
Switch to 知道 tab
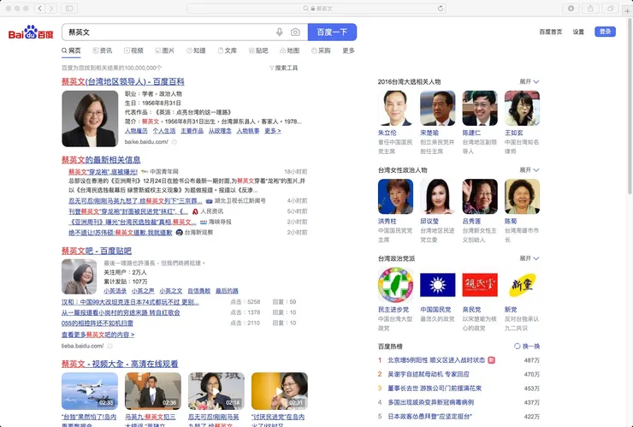[196, 50]
